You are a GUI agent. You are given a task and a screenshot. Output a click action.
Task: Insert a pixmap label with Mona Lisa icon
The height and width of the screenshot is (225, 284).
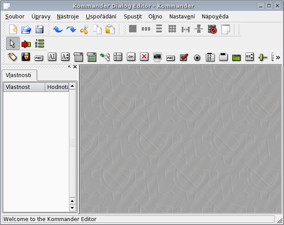[26, 57]
